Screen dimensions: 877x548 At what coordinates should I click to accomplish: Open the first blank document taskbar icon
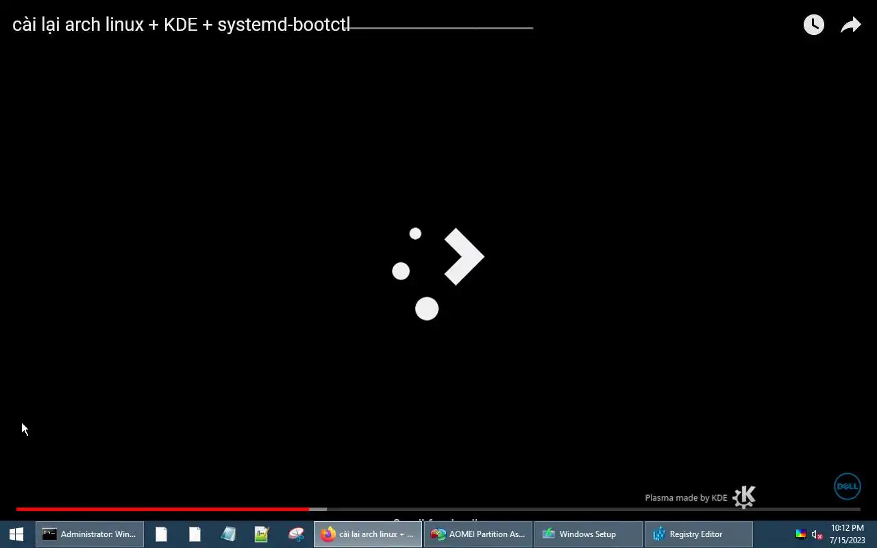pos(161,534)
